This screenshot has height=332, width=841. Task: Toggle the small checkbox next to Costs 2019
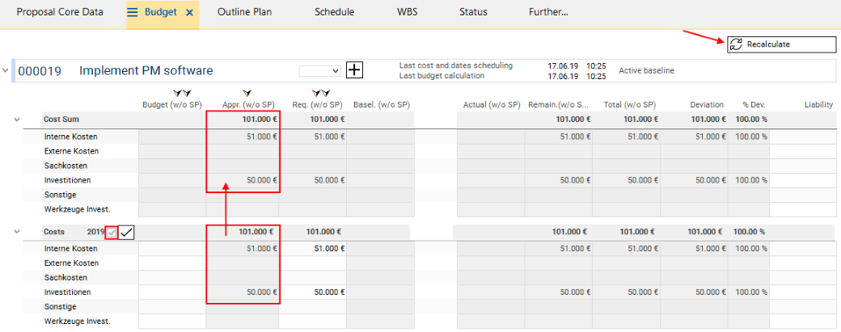[112, 232]
